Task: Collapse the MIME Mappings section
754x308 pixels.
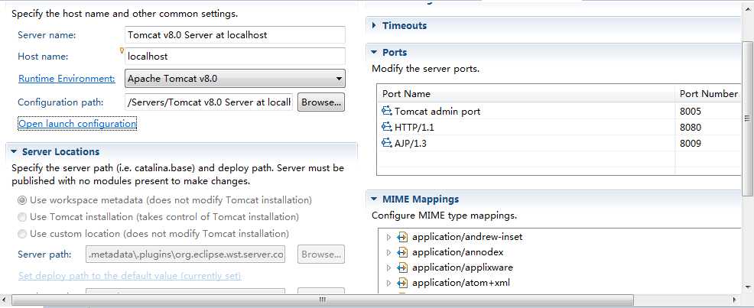Action: [x=375, y=199]
